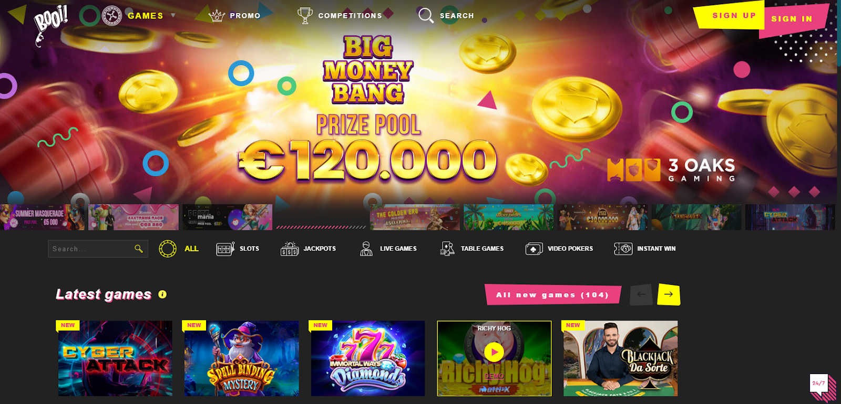Click the Sign In button
Image resolution: width=841 pixels, height=404 pixels.
[x=792, y=19]
